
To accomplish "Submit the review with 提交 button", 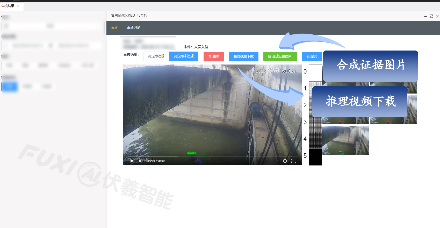I will click(x=312, y=56).
